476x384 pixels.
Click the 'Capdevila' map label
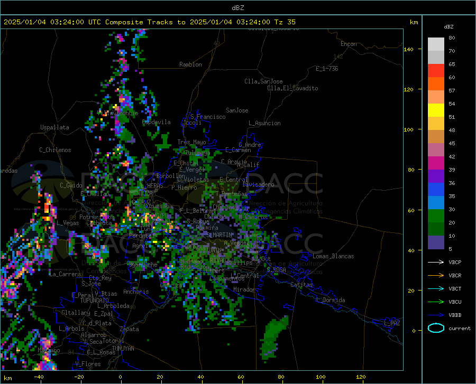[157, 122]
